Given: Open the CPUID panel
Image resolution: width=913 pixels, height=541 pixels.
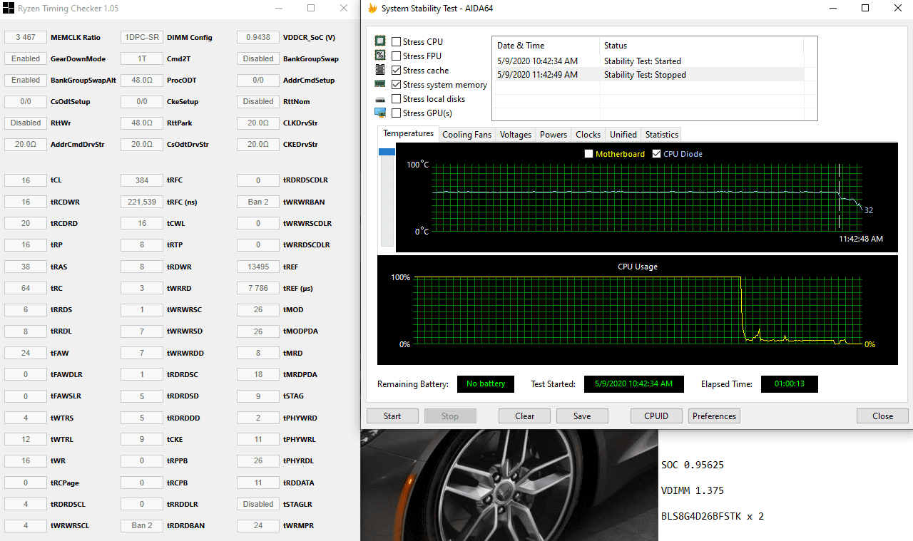Looking at the screenshot, I should (656, 416).
